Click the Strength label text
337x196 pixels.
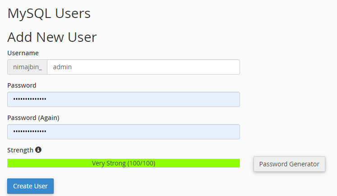(20, 150)
